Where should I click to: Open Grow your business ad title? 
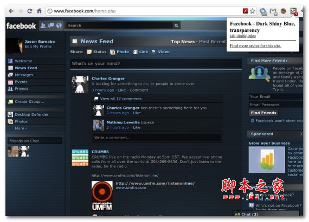tap(269, 143)
